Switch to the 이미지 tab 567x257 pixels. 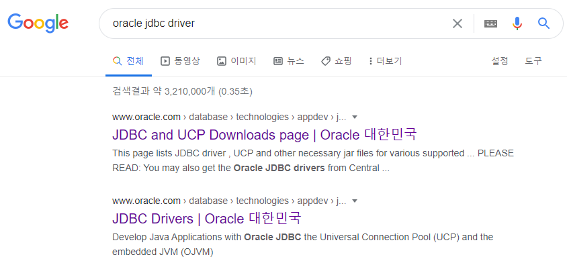tap(236, 61)
